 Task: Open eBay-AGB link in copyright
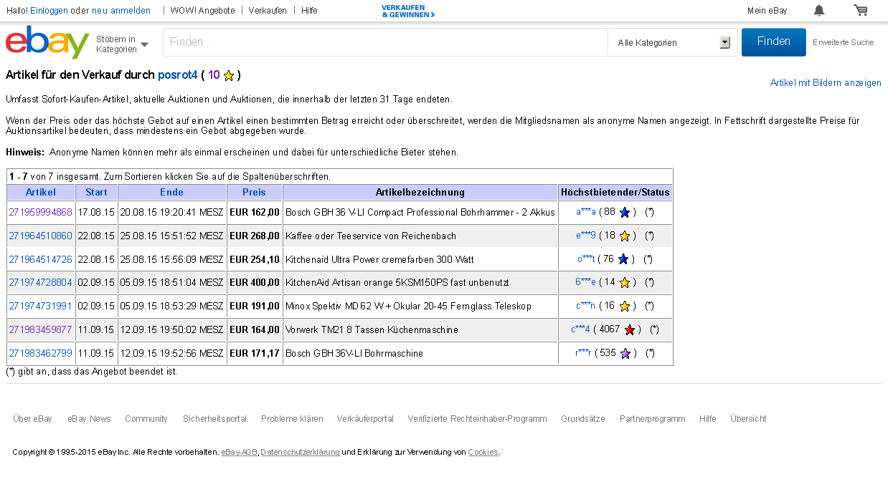coord(239,453)
